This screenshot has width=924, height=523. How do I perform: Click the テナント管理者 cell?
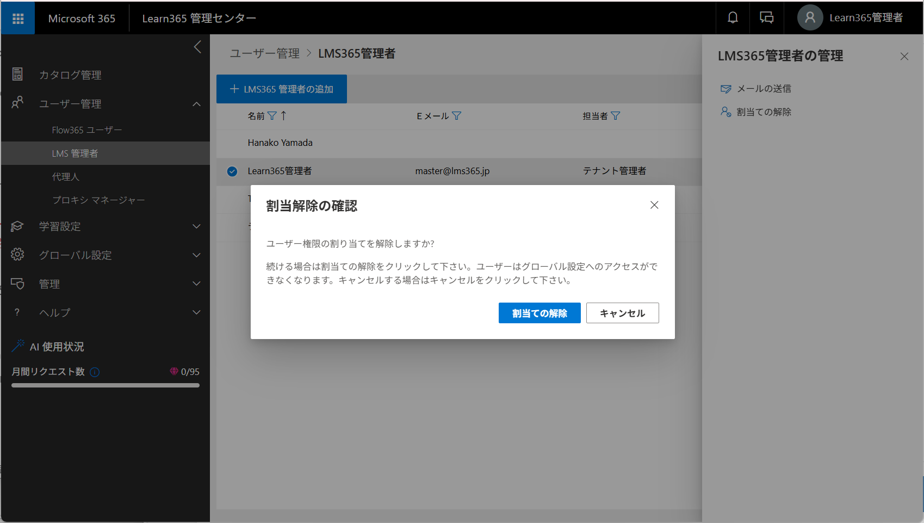click(x=615, y=171)
